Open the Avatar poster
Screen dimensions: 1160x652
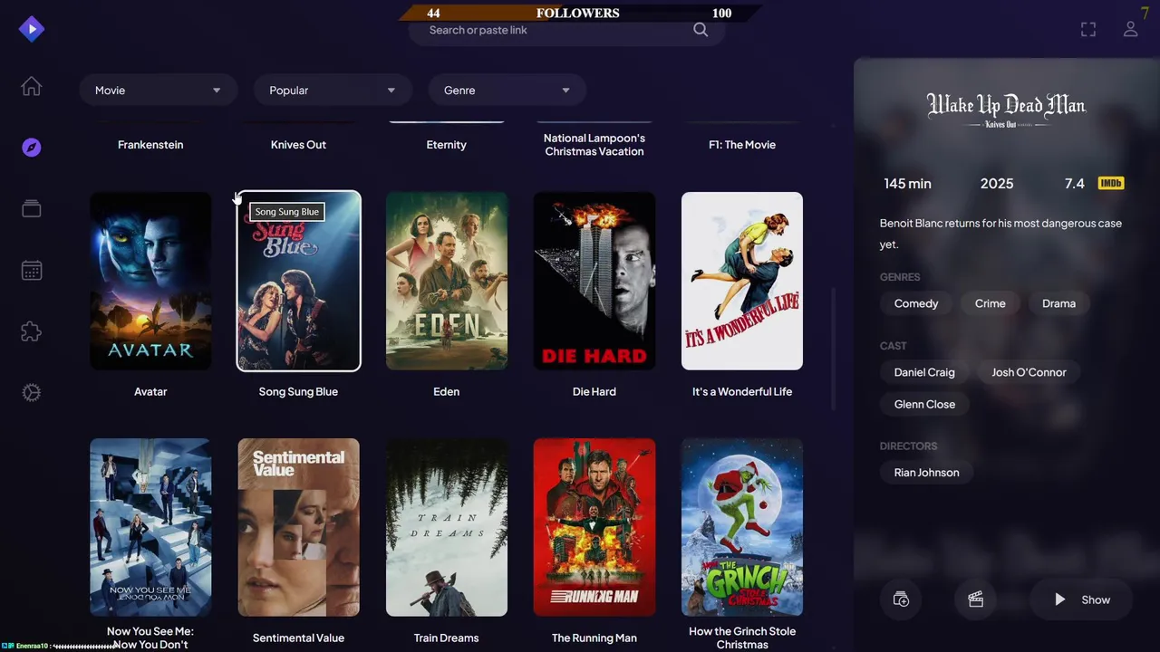pos(150,281)
